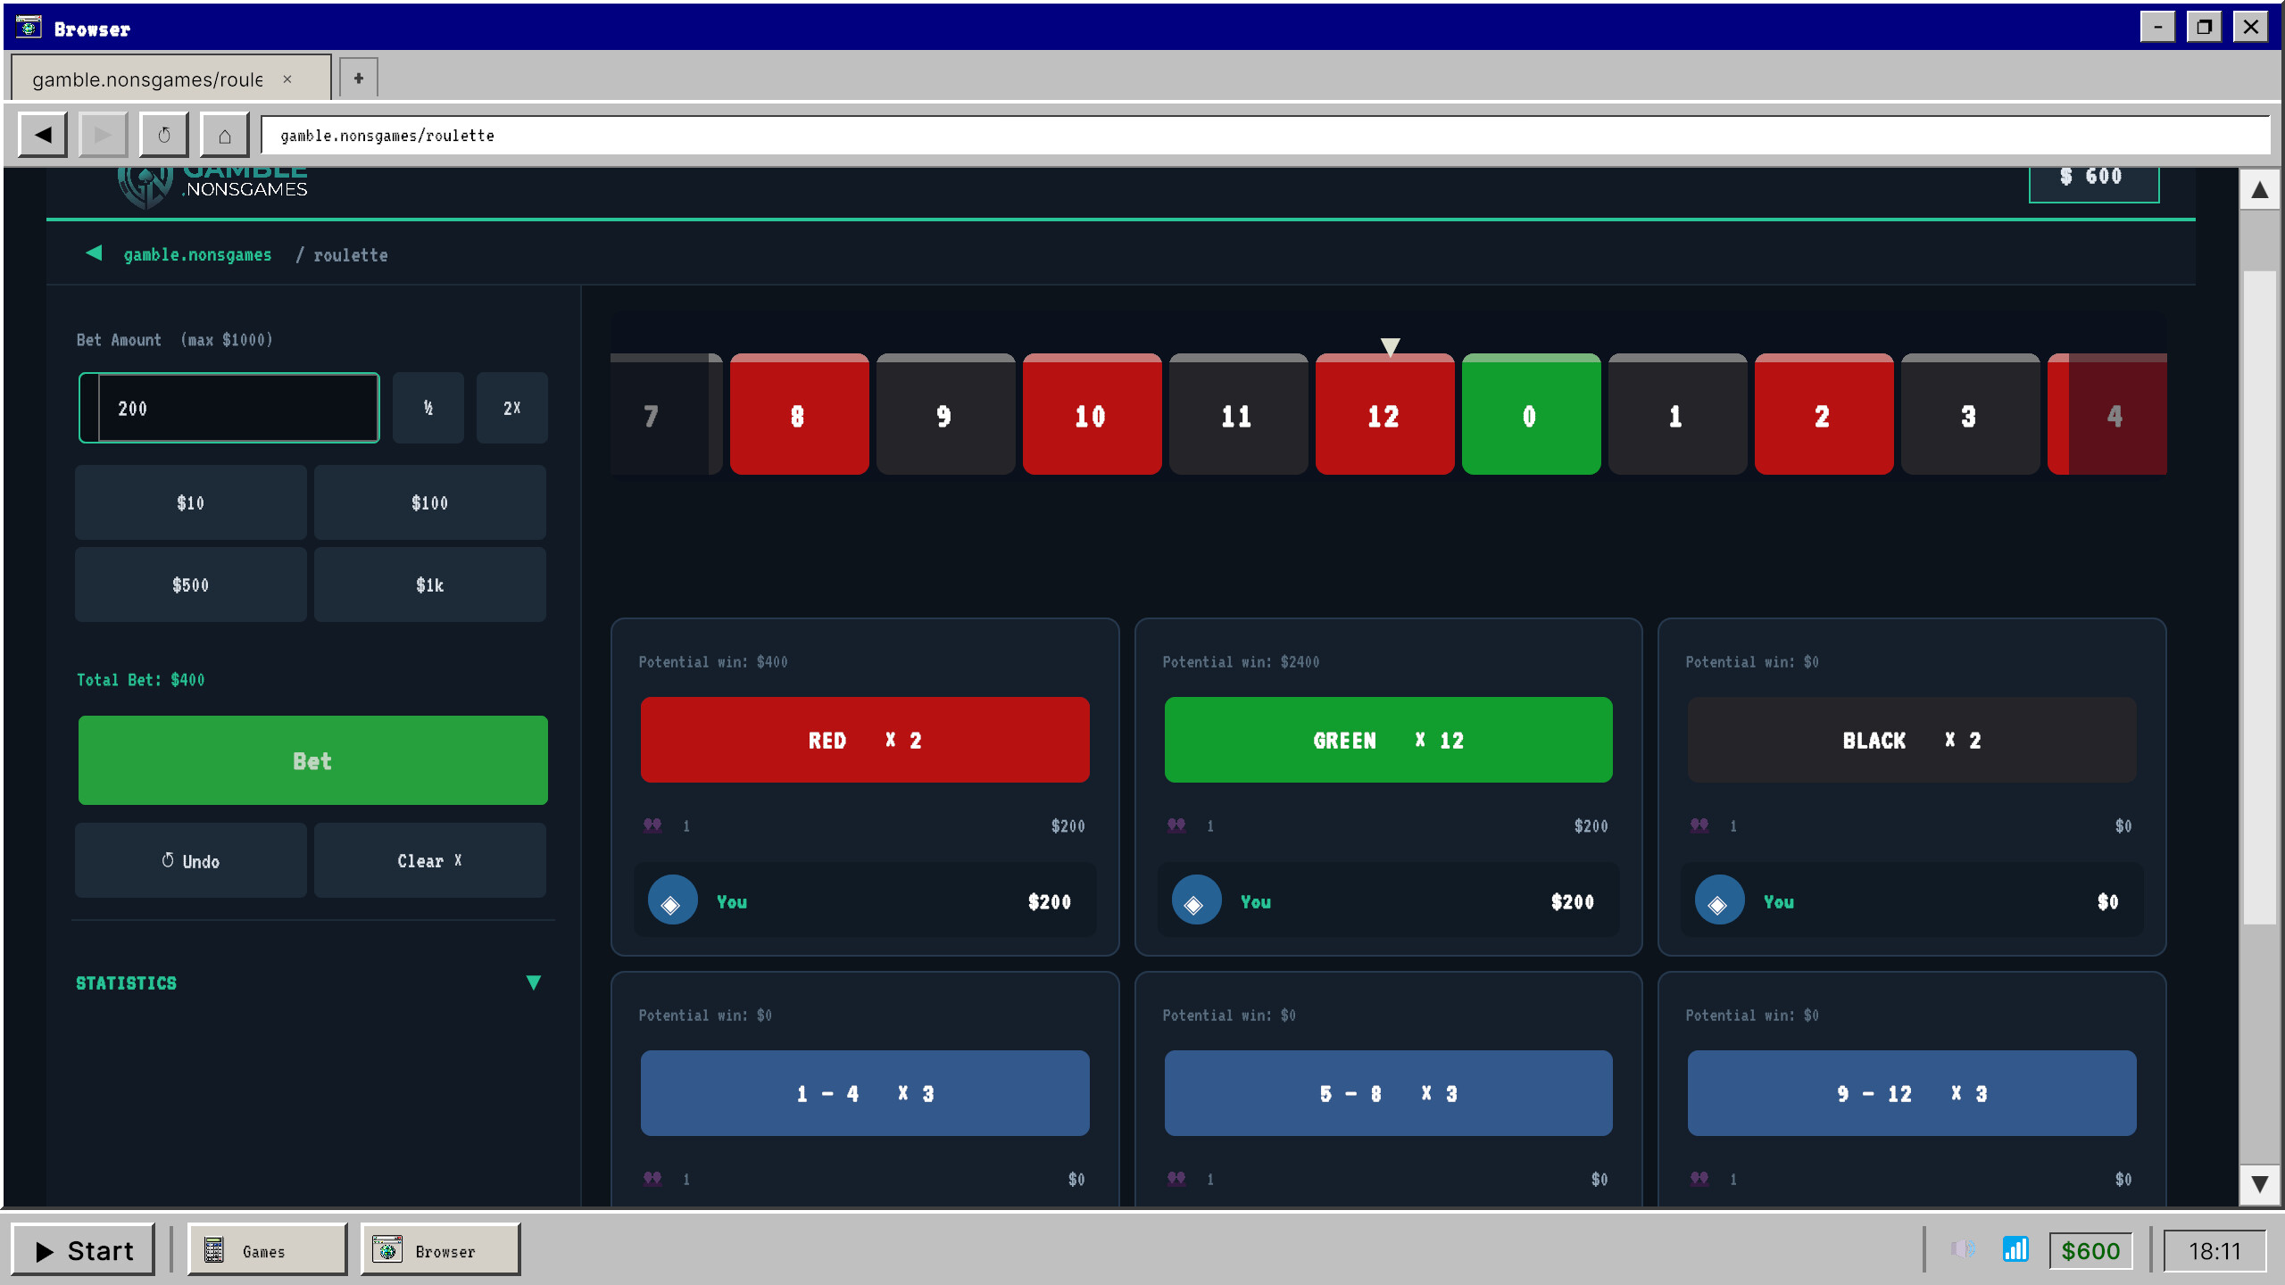Bet on BLACK X 2

pos(1912,740)
